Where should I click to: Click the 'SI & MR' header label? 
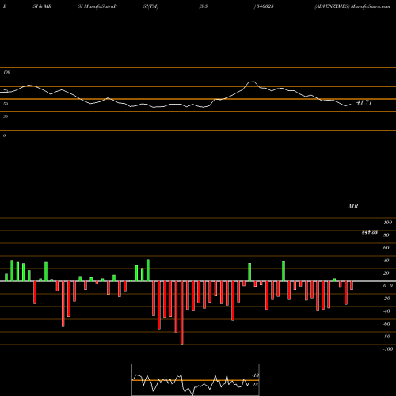coord(42,6)
